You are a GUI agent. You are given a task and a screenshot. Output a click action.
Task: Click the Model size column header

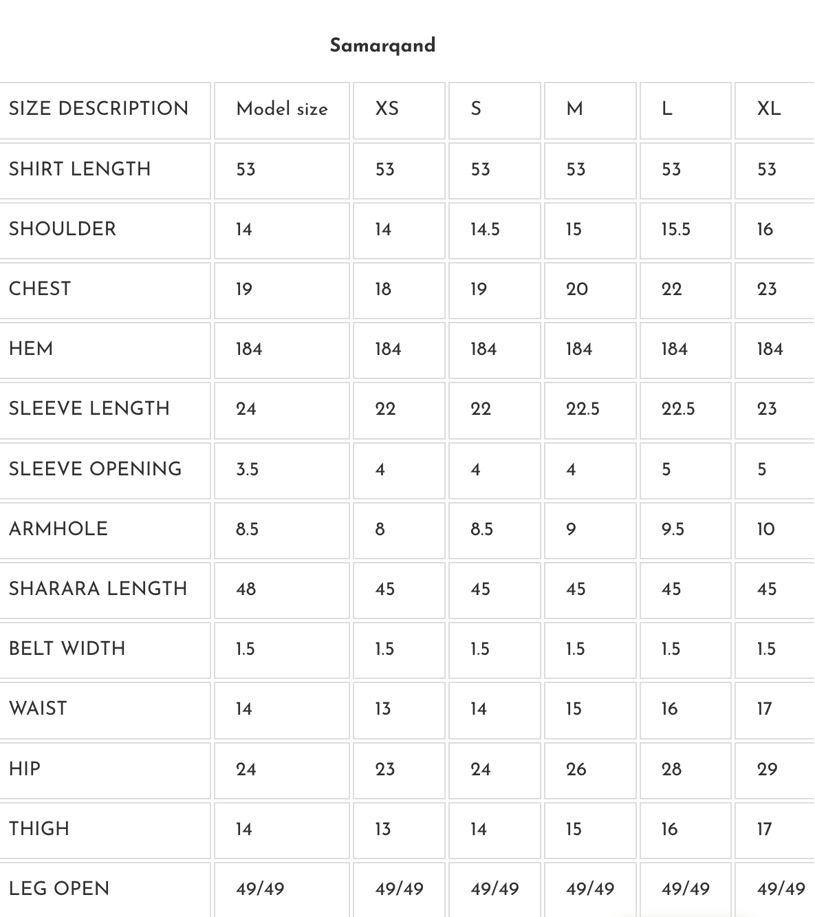tap(282, 109)
